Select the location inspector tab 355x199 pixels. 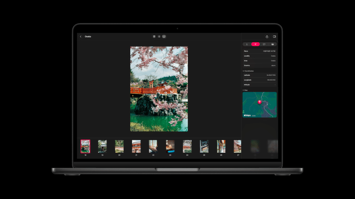click(x=255, y=44)
